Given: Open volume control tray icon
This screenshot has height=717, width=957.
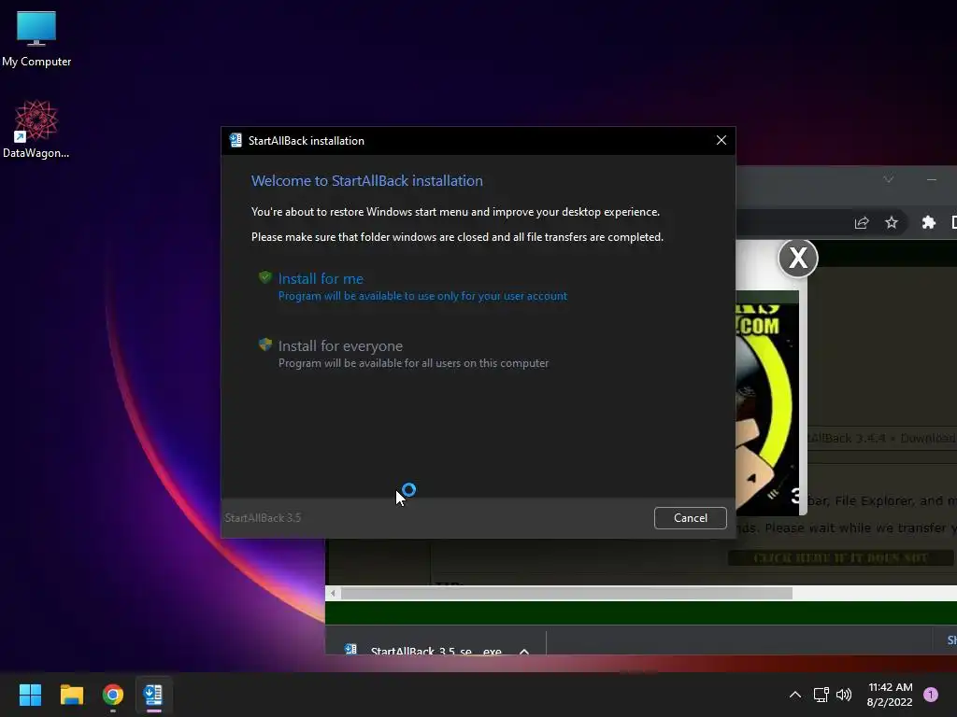Looking at the screenshot, I should click(844, 695).
